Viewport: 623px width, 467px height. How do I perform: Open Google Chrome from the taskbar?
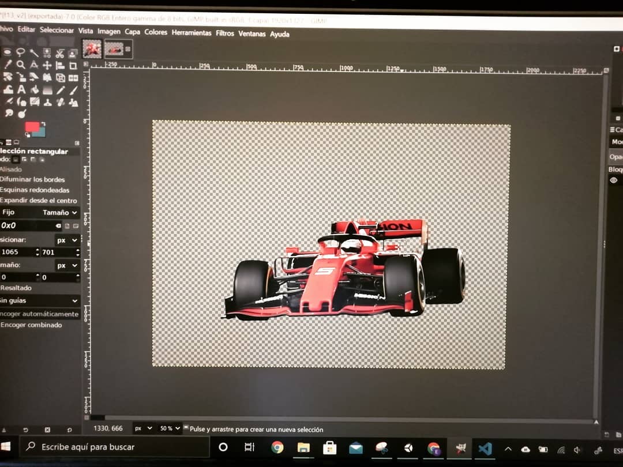[277, 447]
